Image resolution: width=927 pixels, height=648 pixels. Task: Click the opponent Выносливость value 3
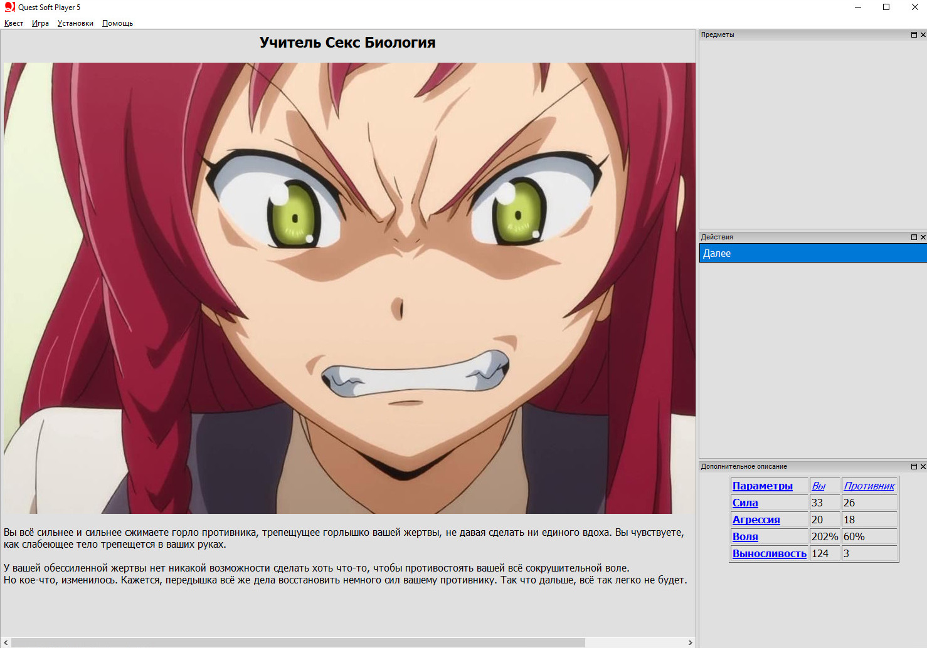(846, 553)
